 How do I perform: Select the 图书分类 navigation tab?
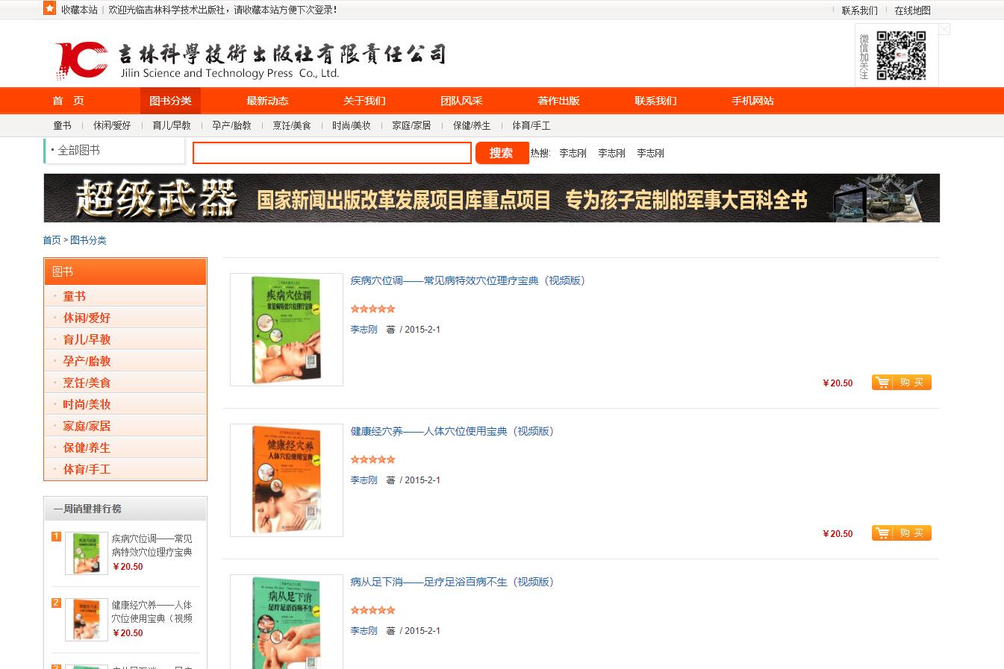click(x=170, y=101)
